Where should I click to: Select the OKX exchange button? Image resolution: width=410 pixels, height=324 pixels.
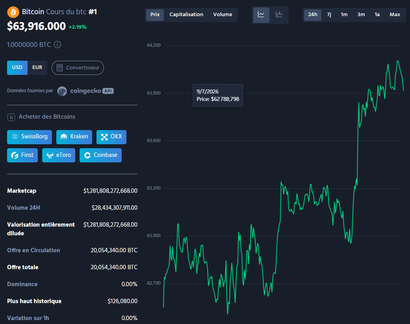point(111,137)
